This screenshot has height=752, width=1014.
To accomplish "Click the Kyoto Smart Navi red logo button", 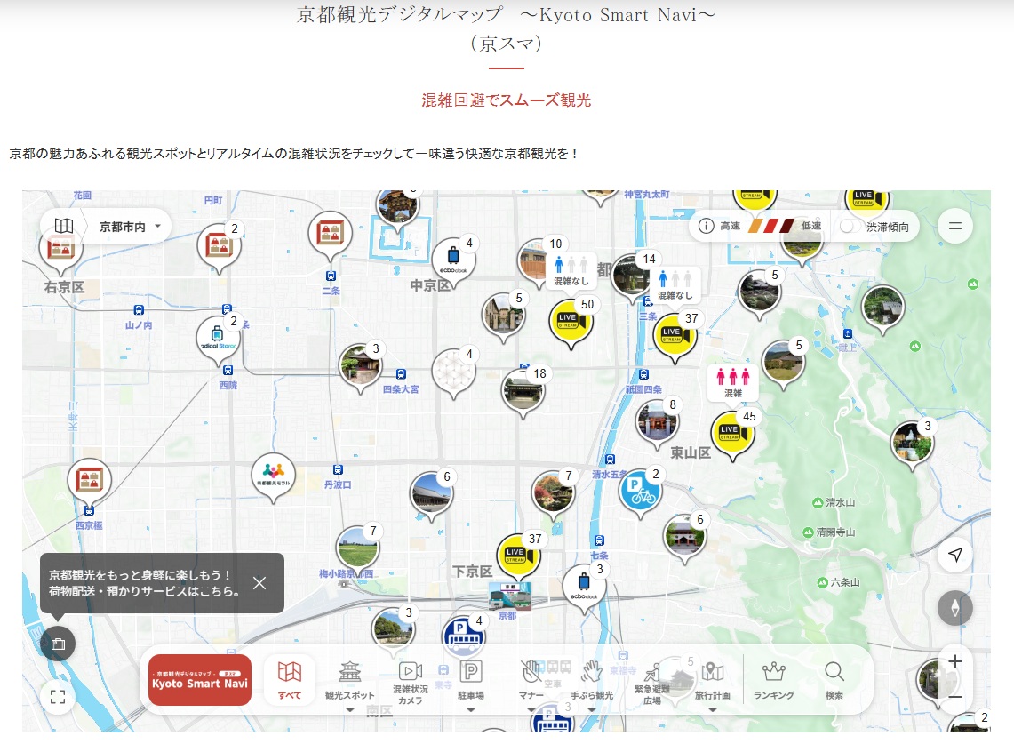I will tap(200, 680).
